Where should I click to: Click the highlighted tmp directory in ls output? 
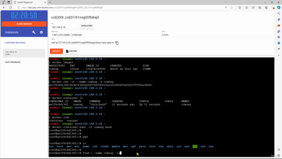tap(195, 147)
